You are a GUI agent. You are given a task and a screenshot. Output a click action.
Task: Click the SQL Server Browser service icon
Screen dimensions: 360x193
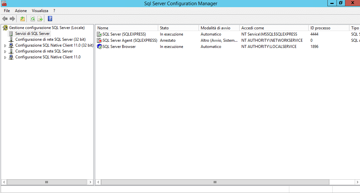click(99, 47)
